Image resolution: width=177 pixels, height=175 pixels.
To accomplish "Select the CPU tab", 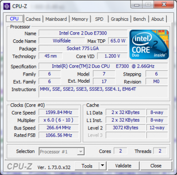I will [14, 19].
